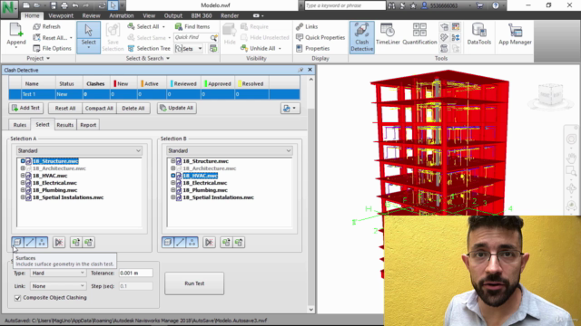Click Selection A select in scene icon
The width and height of the screenshot is (581, 326).
89,243
